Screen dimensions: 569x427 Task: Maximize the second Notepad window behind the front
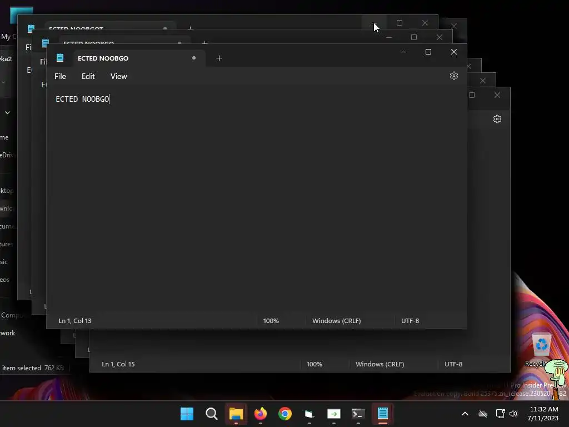point(414,37)
